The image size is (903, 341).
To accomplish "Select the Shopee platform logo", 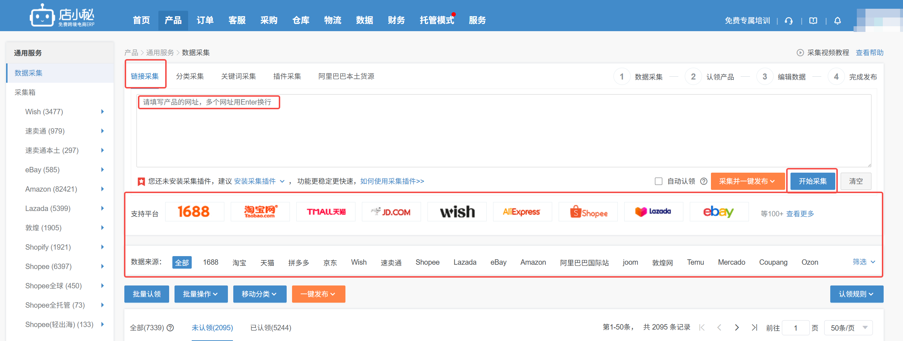I will tap(588, 212).
